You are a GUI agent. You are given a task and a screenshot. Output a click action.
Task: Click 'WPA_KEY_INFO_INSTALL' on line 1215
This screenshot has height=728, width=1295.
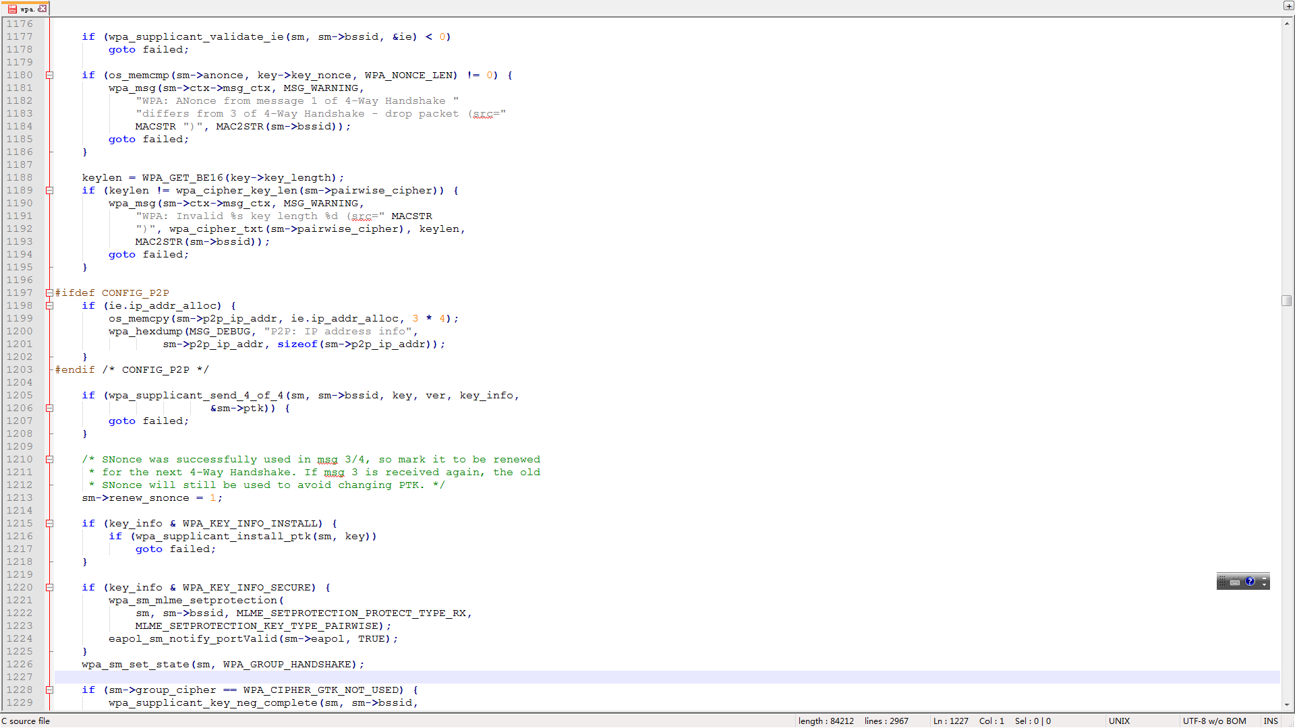pyautogui.click(x=250, y=524)
